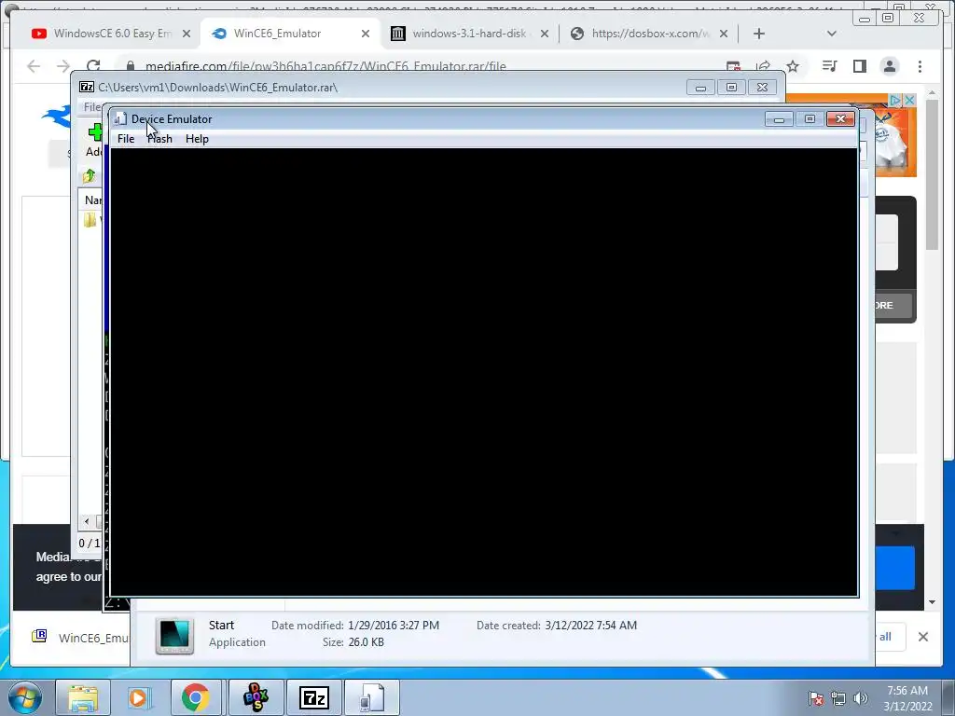Open the Windows Start menu
Viewport: 955px width, 716px height.
pyautogui.click(x=25, y=697)
